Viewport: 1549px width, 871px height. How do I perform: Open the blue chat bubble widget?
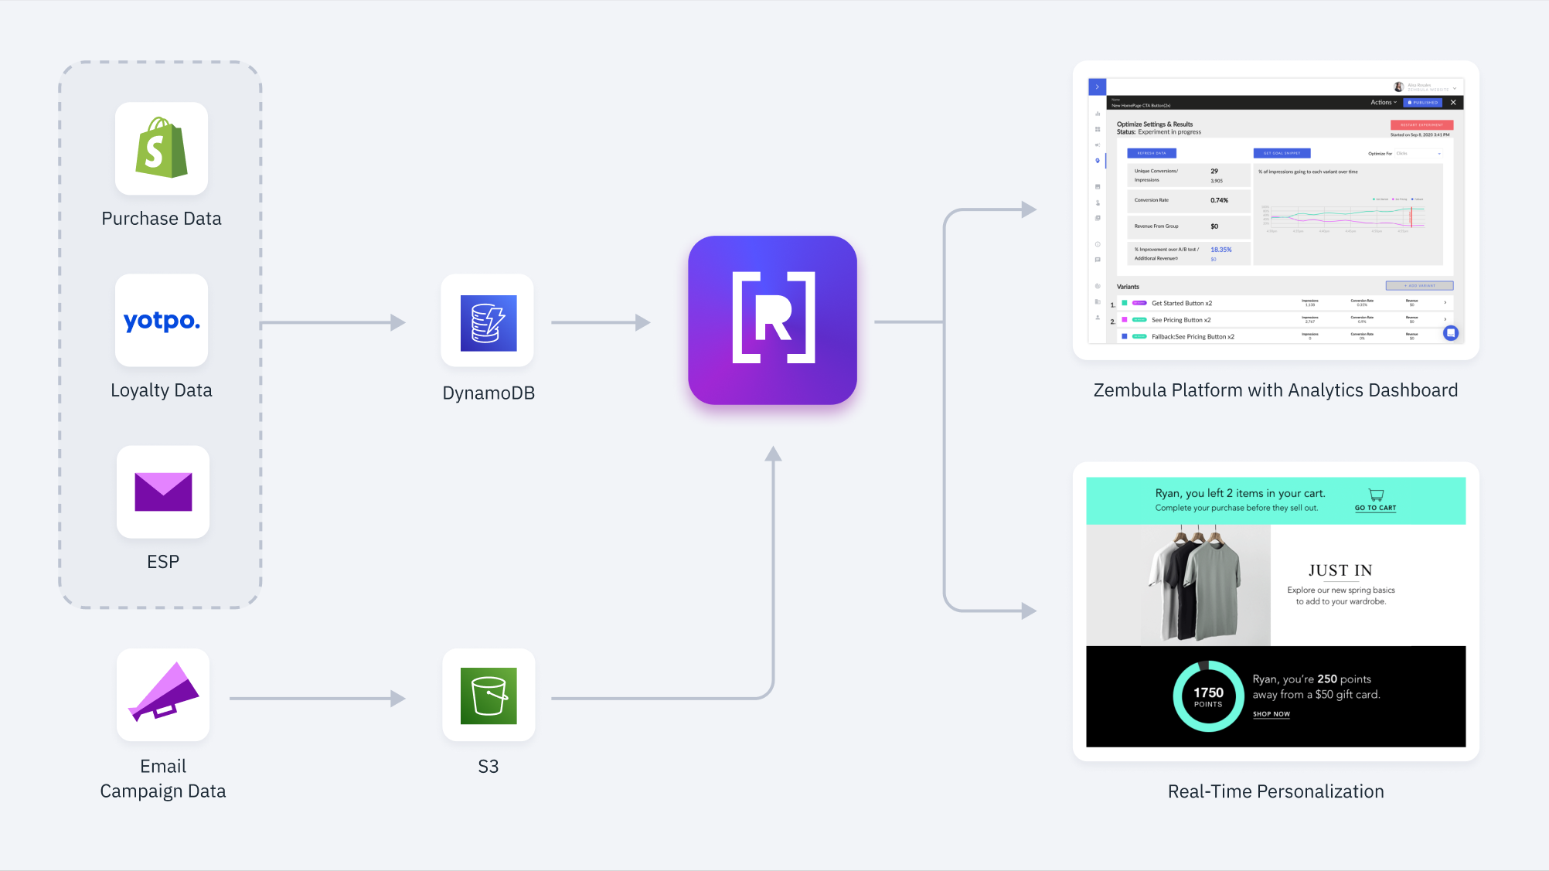click(1451, 332)
